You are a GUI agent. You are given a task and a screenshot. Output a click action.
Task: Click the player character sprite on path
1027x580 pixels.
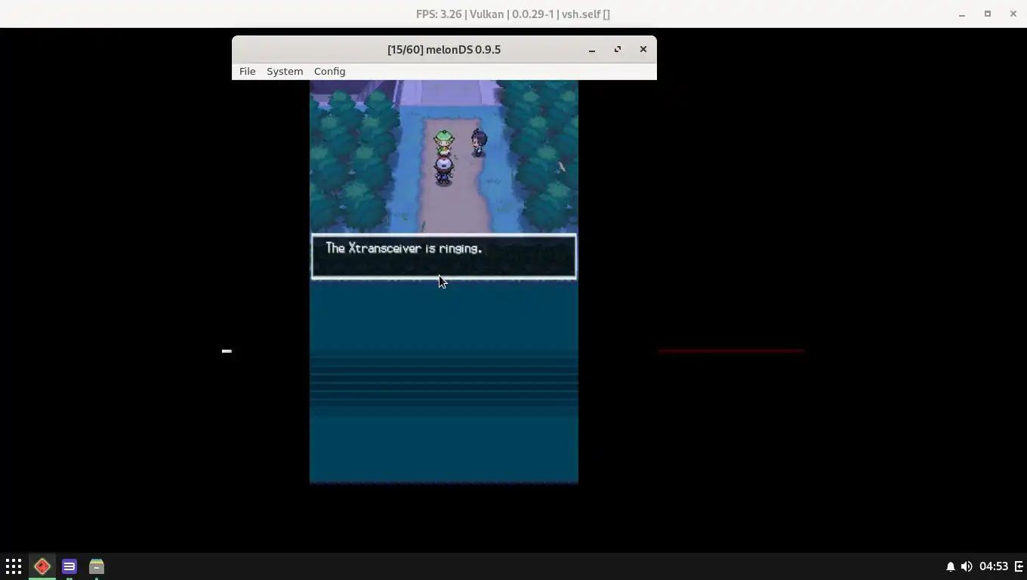444,171
